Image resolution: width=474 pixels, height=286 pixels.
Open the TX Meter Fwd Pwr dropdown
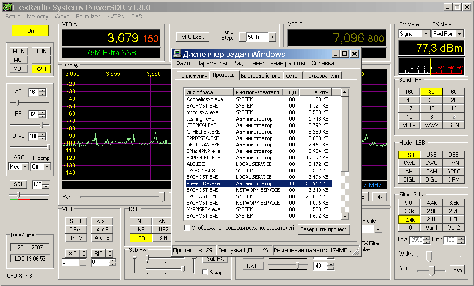[460, 34]
